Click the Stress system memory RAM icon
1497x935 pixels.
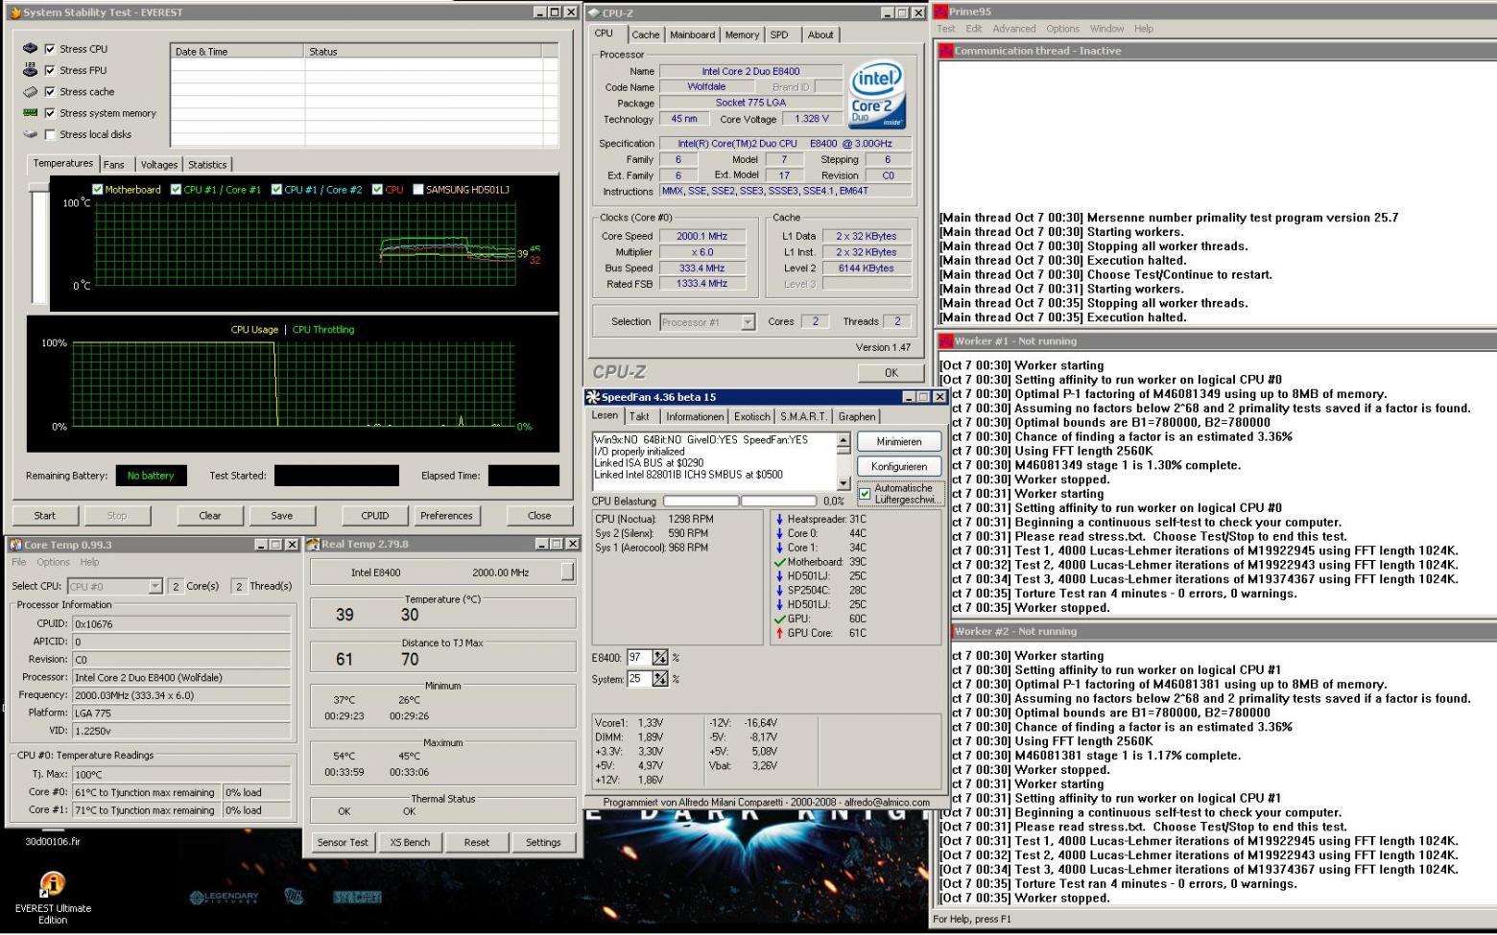coord(31,113)
